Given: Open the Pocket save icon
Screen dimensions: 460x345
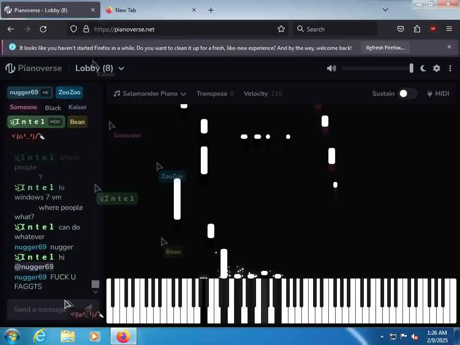Looking at the screenshot, I should pos(401,29).
